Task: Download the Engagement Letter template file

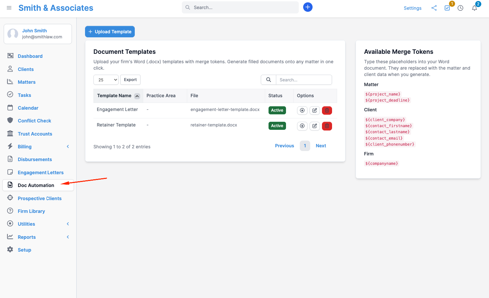Action: pyautogui.click(x=302, y=110)
